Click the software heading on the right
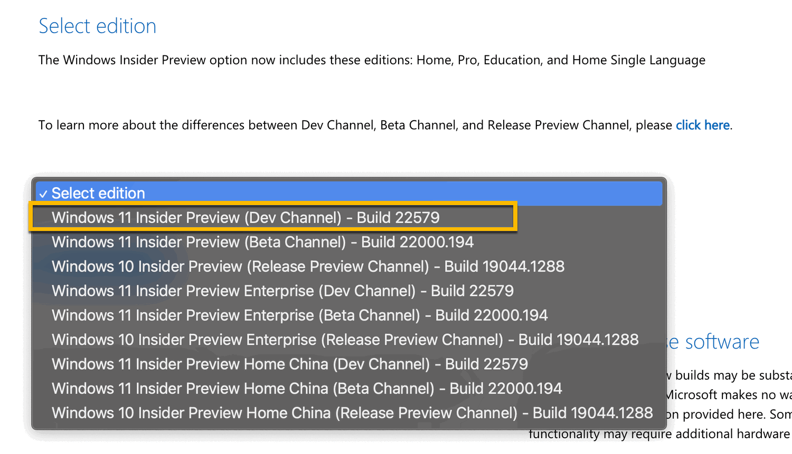 pyautogui.click(x=722, y=341)
